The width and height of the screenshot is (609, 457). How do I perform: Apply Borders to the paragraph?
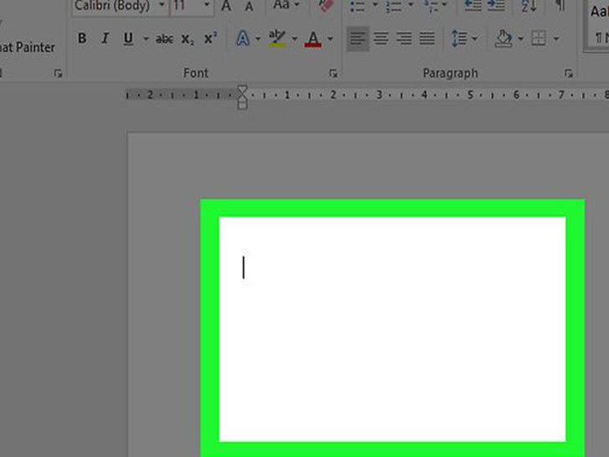tap(539, 39)
